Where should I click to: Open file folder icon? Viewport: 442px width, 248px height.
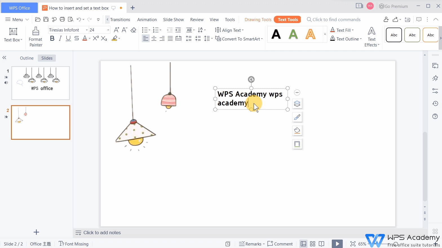coord(38,19)
